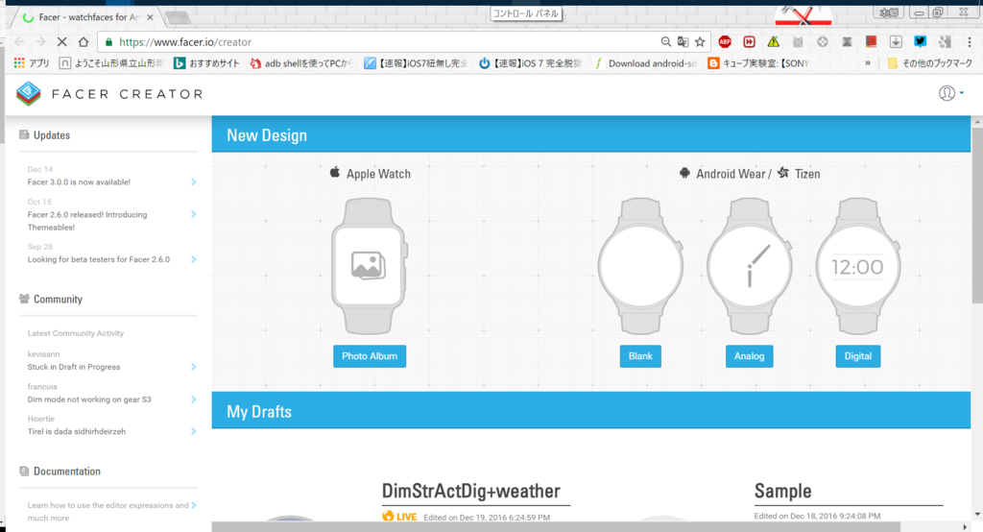Expand chevron beside Stuck in Draft post

(193, 367)
